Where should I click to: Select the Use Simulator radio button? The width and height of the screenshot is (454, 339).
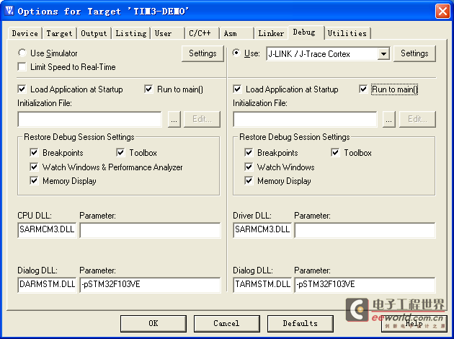pyautogui.click(x=22, y=53)
